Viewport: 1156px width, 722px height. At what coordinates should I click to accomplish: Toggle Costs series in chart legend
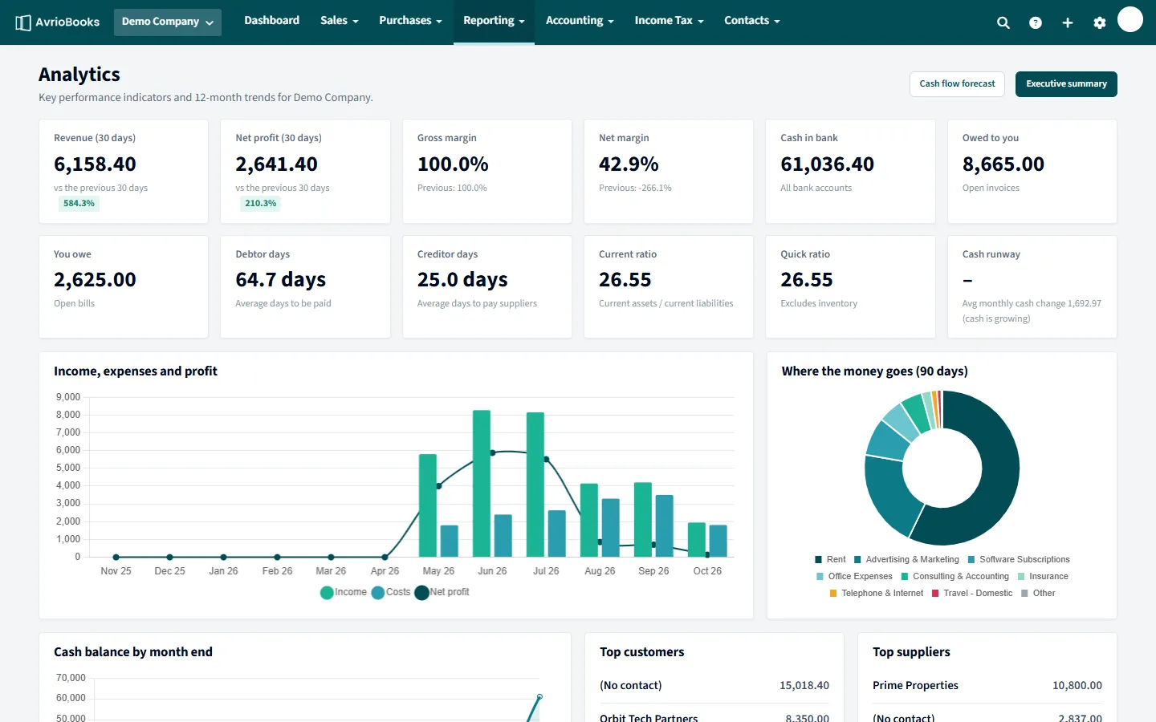(391, 592)
